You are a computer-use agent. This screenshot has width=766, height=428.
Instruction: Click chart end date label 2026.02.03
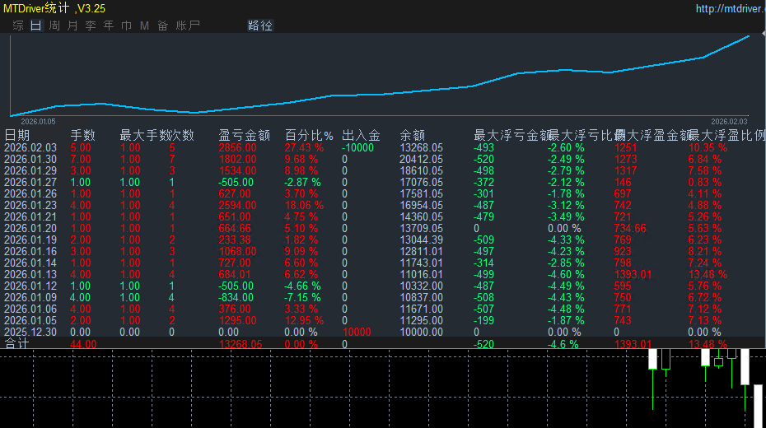[730, 122]
